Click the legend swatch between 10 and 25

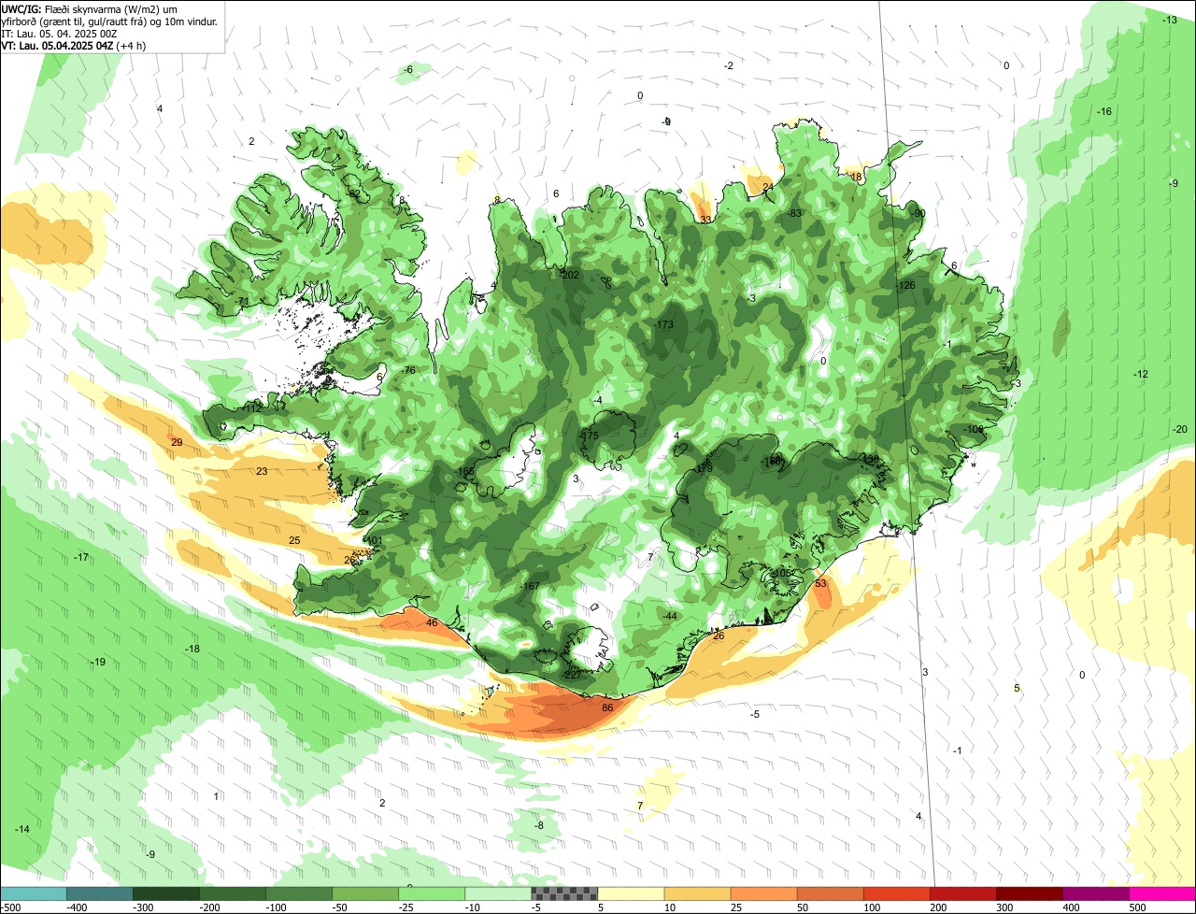(x=697, y=893)
